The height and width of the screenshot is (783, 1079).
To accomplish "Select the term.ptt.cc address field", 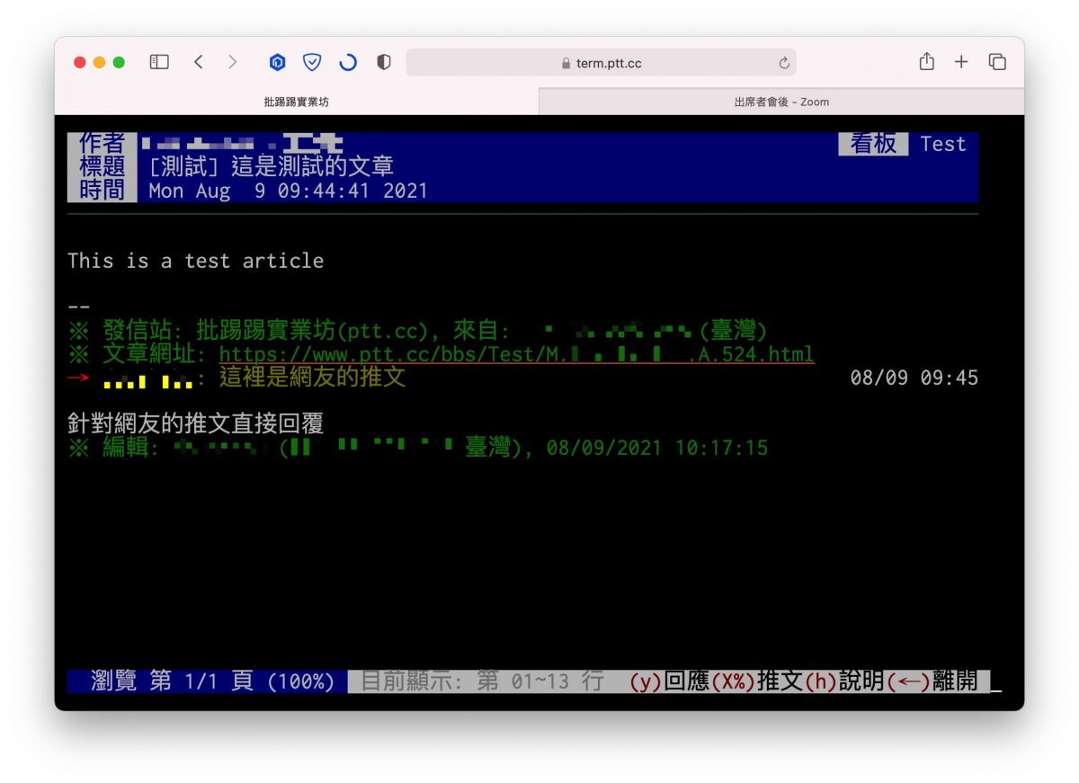I will click(601, 63).
